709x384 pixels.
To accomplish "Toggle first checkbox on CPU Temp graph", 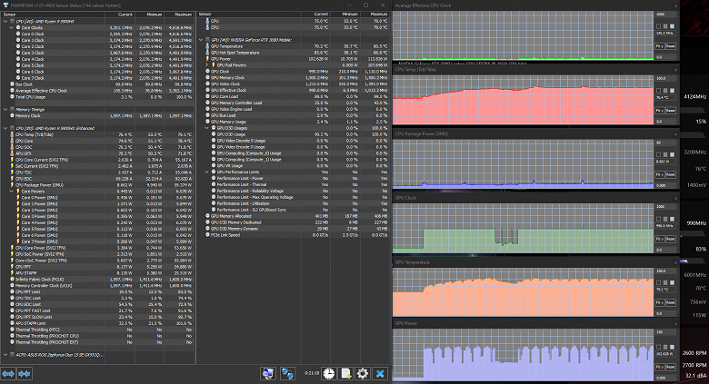I will 656,91.
